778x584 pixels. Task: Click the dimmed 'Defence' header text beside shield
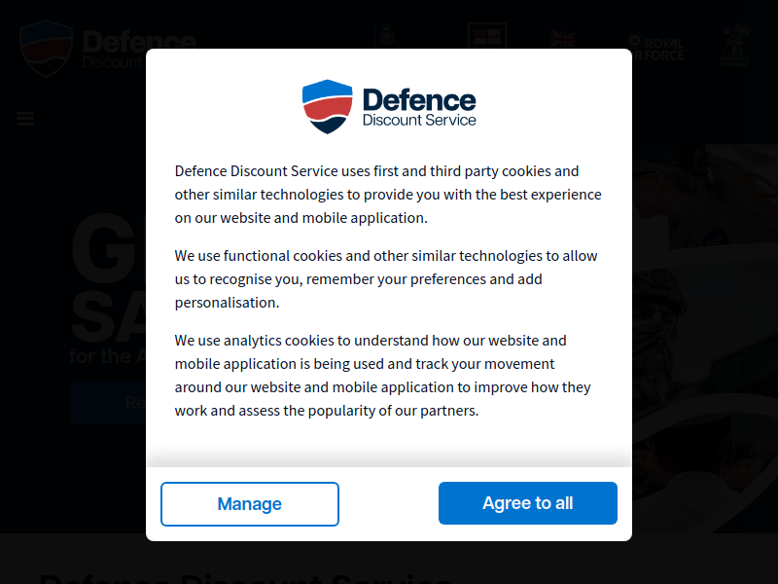139,42
